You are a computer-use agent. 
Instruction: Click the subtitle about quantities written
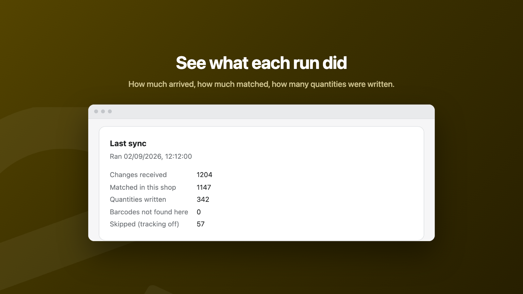click(261, 84)
